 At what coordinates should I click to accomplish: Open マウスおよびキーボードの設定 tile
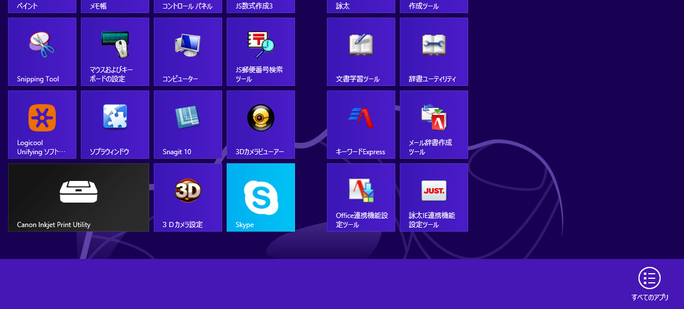[115, 52]
